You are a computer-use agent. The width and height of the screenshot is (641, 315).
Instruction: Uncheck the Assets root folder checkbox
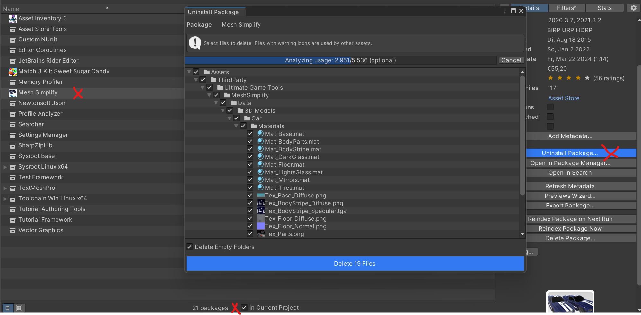click(196, 72)
